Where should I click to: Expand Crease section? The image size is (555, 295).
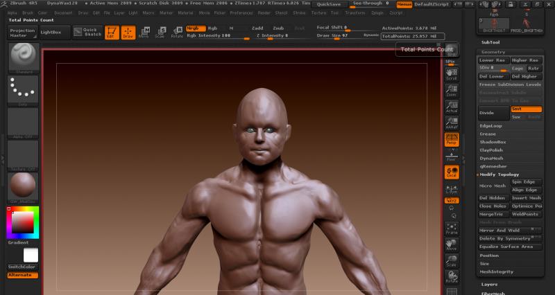(488, 134)
